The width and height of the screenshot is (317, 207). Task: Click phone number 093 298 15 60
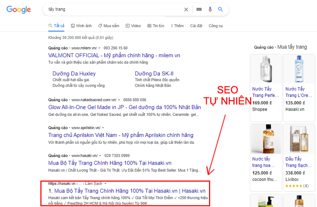[x=115, y=48]
